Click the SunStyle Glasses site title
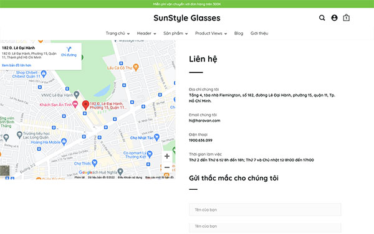374x234 pixels. click(x=187, y=18)
